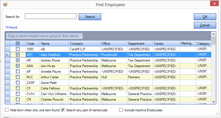Click the dialog resize grip corner
The image size is (221, 118).
click(217, 114)
